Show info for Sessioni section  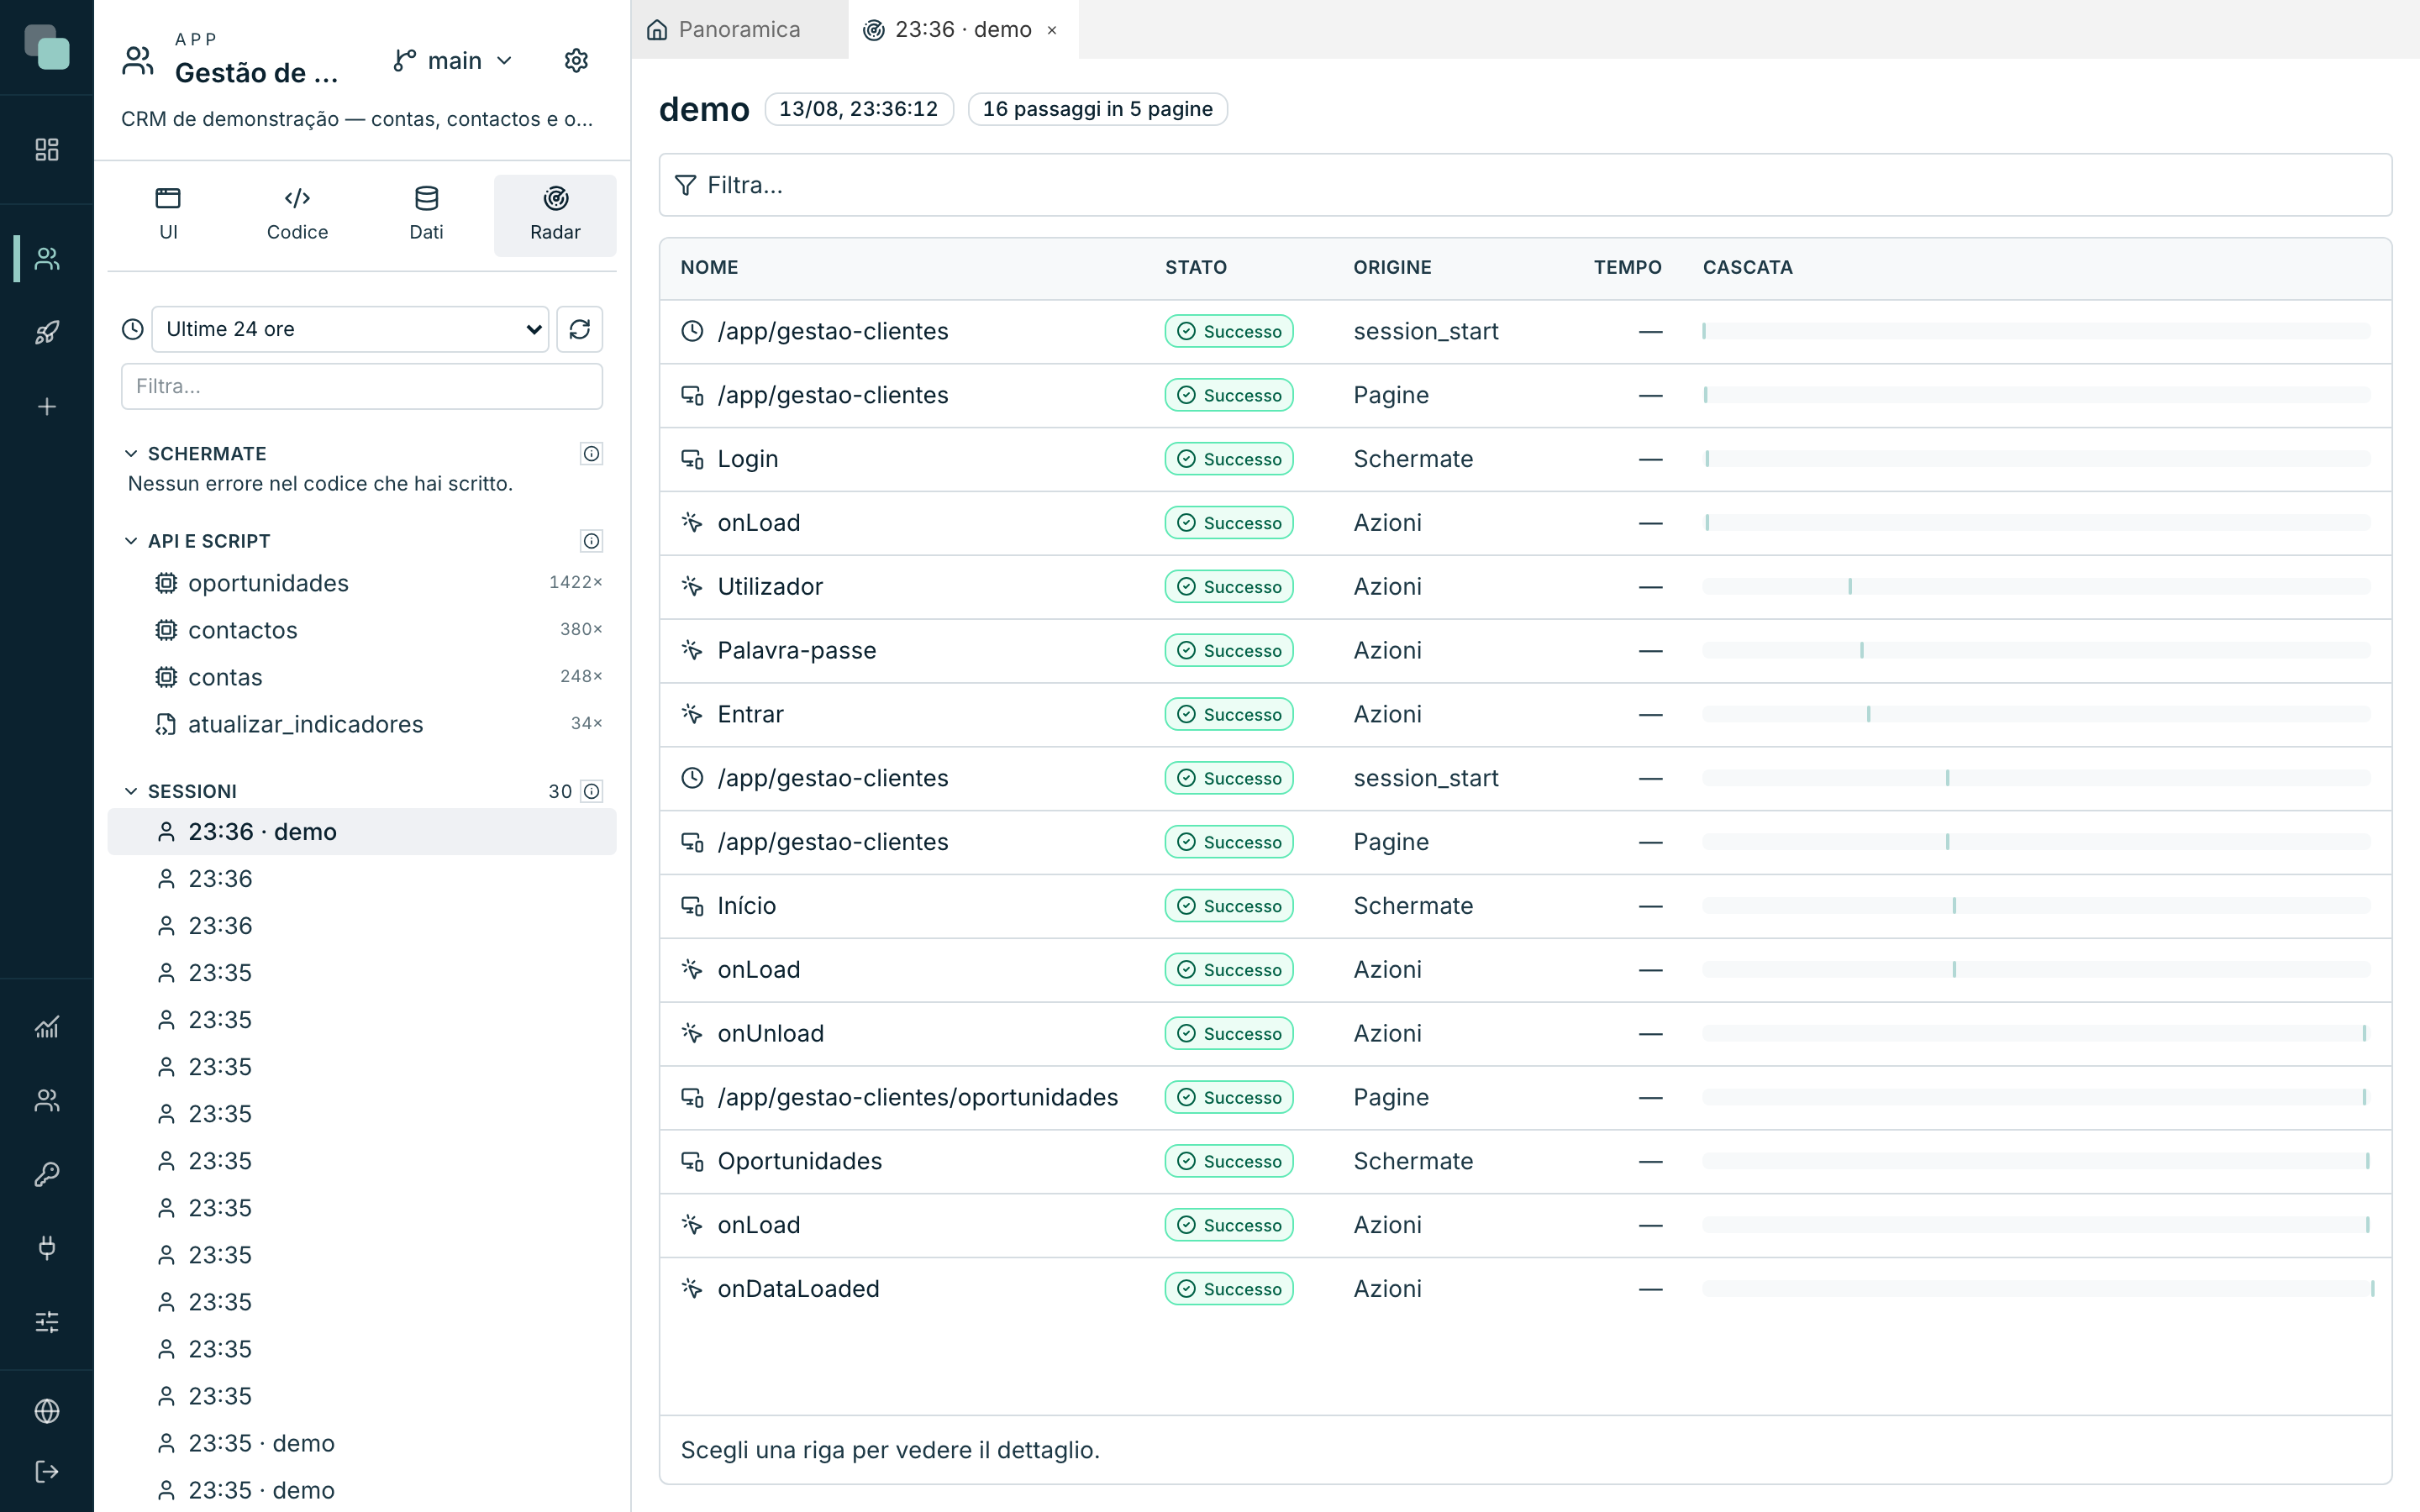(592, 791)
